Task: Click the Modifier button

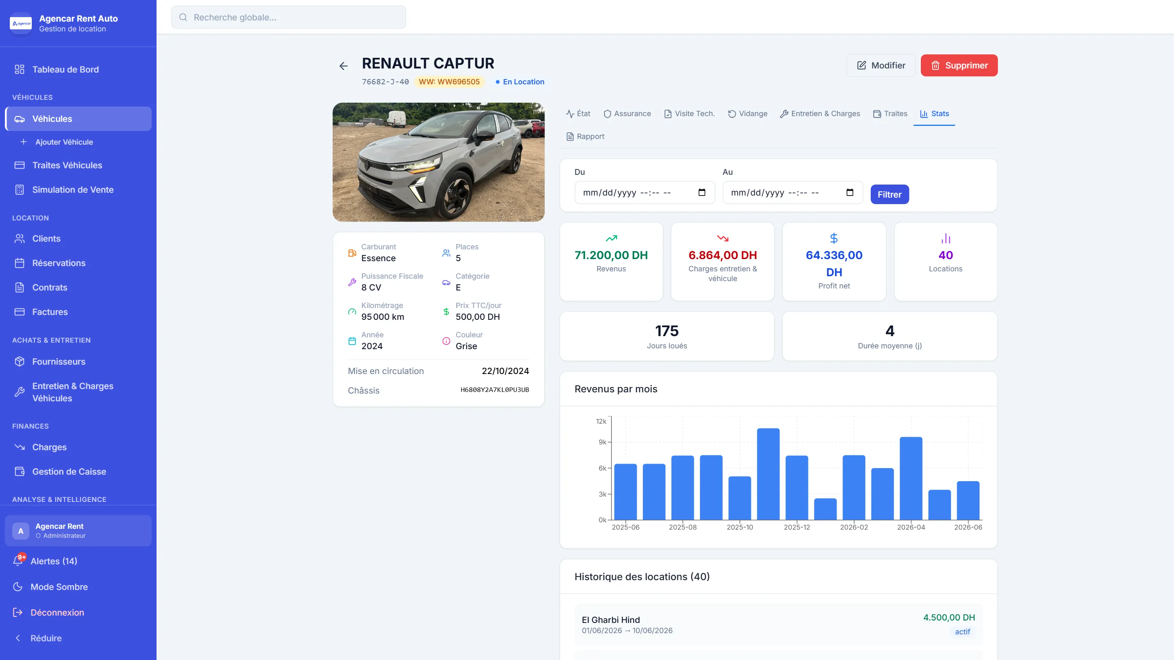Action: (881, 66)
